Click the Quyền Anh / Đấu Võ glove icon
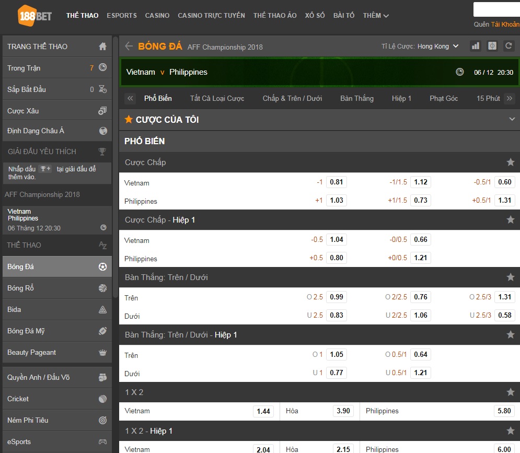Image resolution: width=520 pixels, height=453 pixels. coord(103,377)
